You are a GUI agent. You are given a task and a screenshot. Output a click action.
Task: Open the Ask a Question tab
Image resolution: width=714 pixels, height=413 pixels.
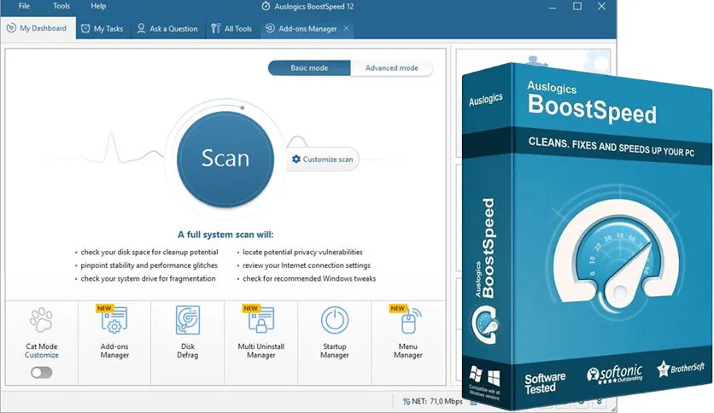pyautogui.click(x=168, y=28)
